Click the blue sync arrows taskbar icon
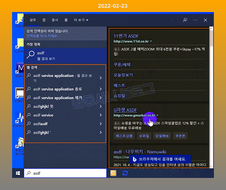The height and width of the screenshot is (190, 226). point(125,173)
